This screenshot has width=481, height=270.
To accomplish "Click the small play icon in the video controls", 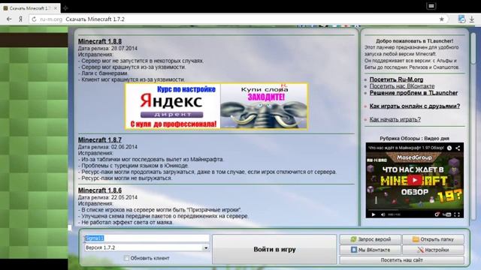I will tap(374, 214).
